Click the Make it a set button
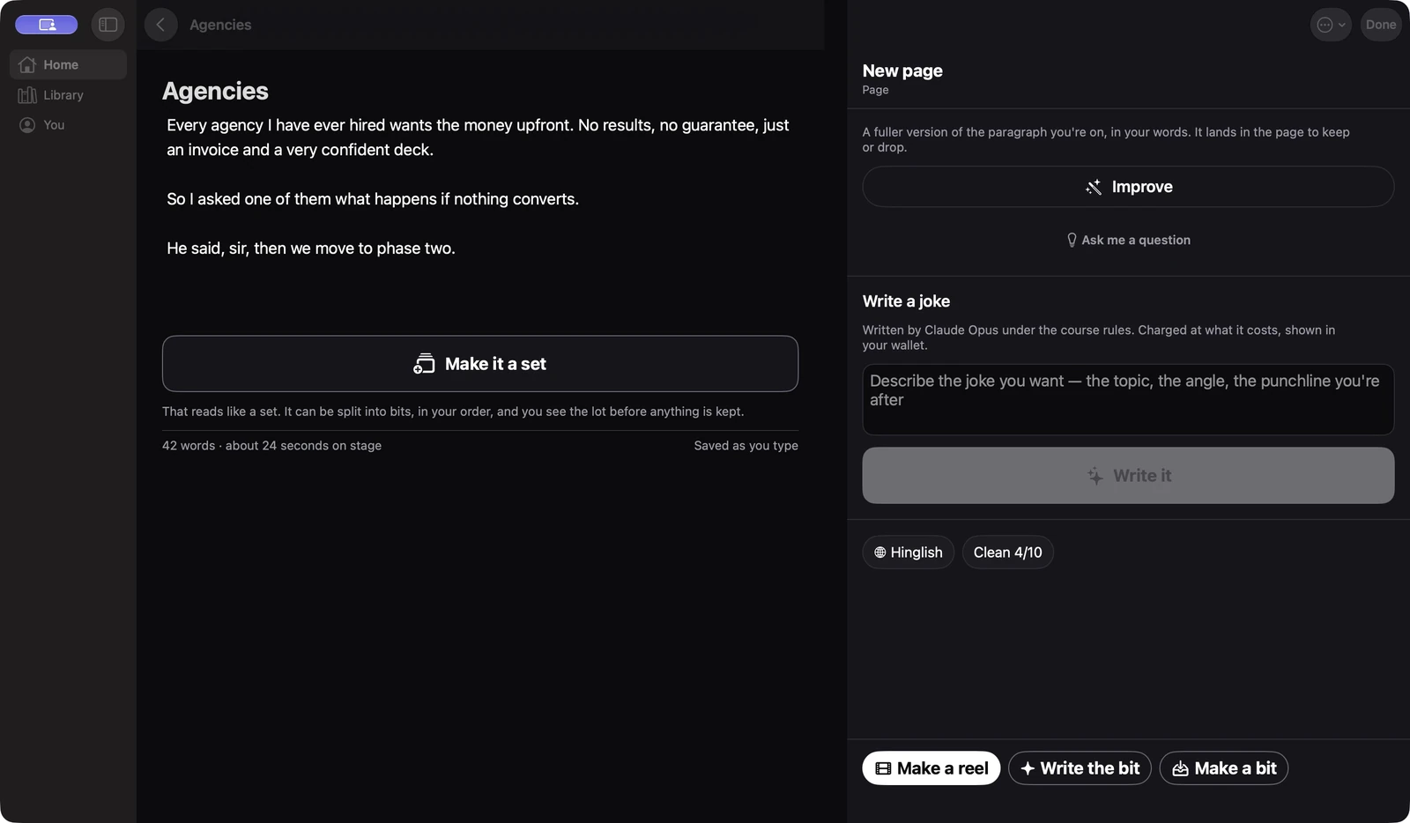The width and height of the screenshot is (1410, 823). 480,364
